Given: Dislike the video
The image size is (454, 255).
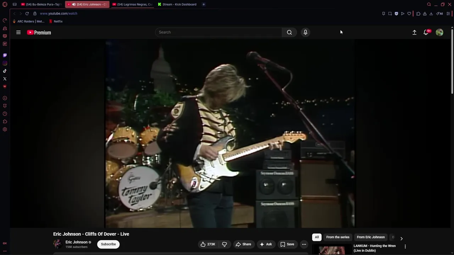Looking at the screenshot, I should point(225,244).
